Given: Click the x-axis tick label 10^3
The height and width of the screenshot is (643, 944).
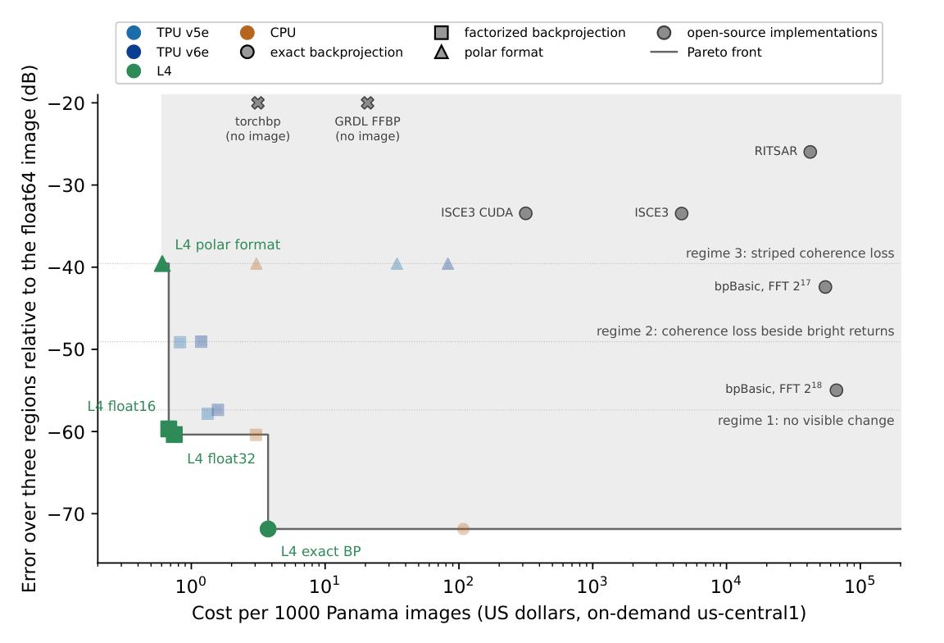Looking at the screenshot, I should (x=592, y=584).
